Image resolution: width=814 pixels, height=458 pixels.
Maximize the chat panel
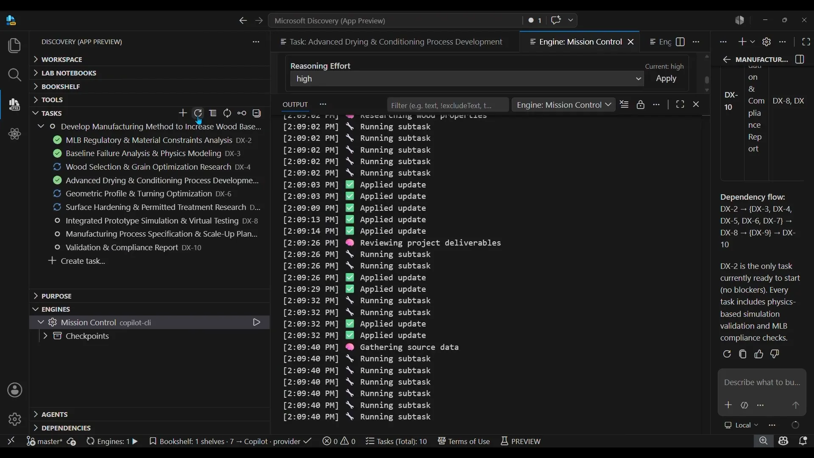coord(806,42)
